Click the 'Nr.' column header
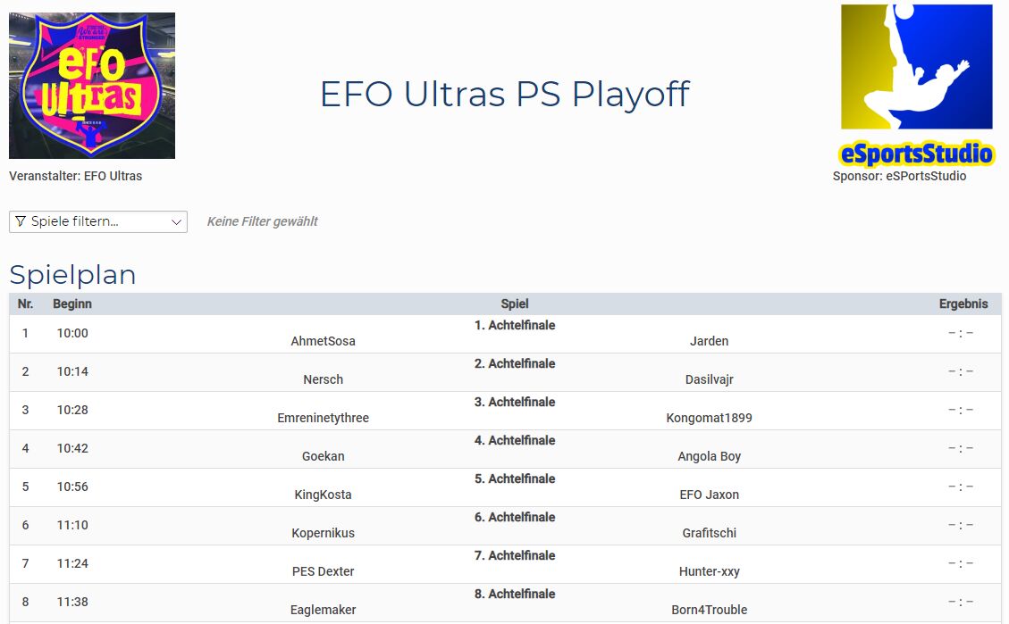The image size is (1009, 624). tap(25, 304)
